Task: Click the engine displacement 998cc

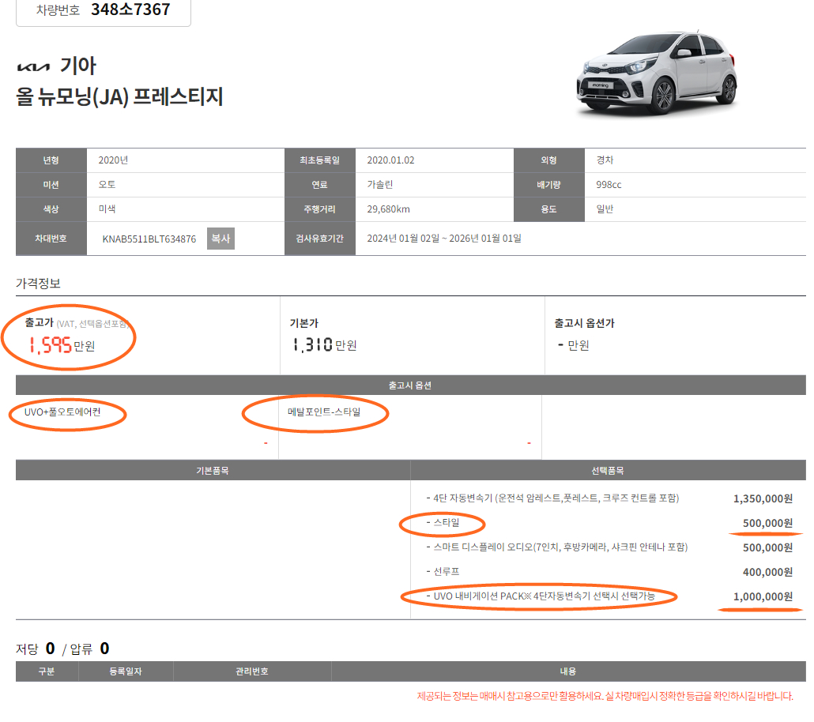Action: pos(609,185)
